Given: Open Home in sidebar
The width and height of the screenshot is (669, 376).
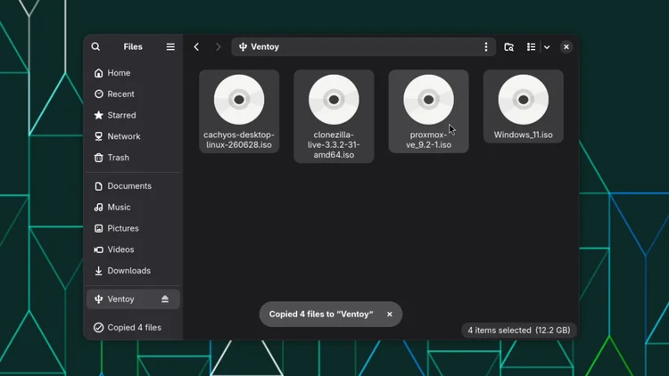Looking at the screenshot, I should point(133,73).
